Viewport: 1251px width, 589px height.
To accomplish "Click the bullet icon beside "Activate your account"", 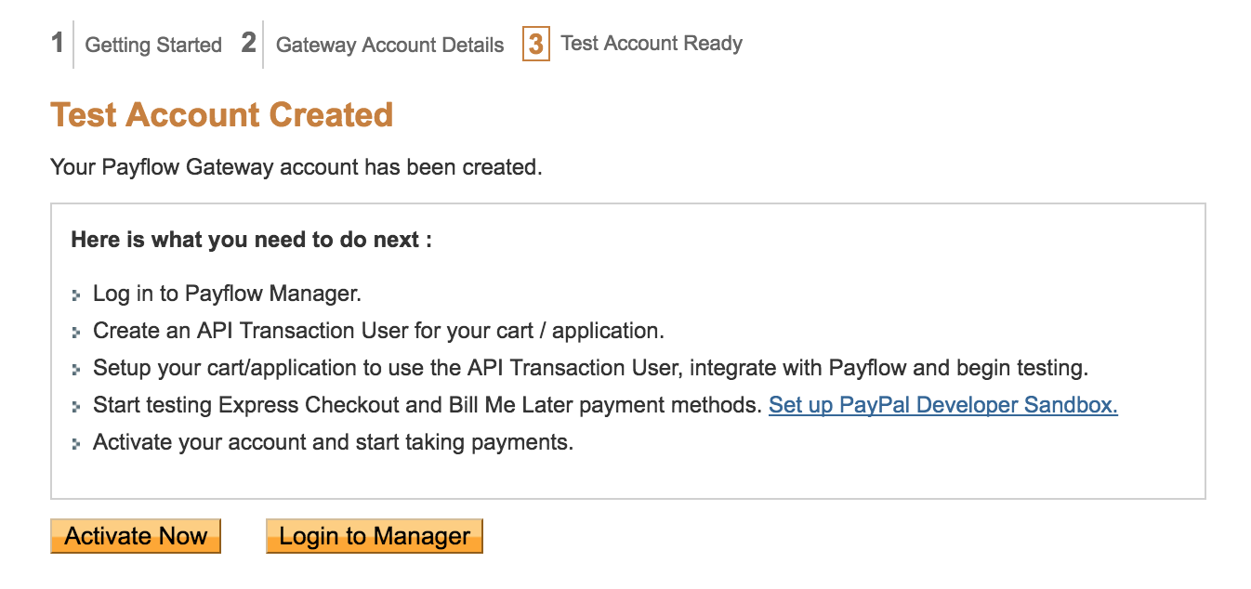I will (76, 444).
